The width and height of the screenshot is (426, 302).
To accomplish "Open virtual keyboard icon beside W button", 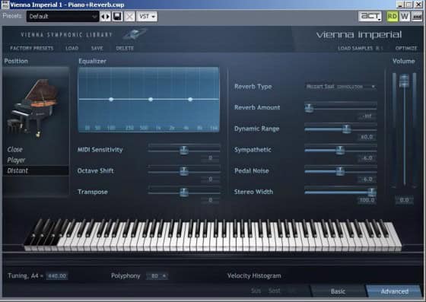I will 417,16.
